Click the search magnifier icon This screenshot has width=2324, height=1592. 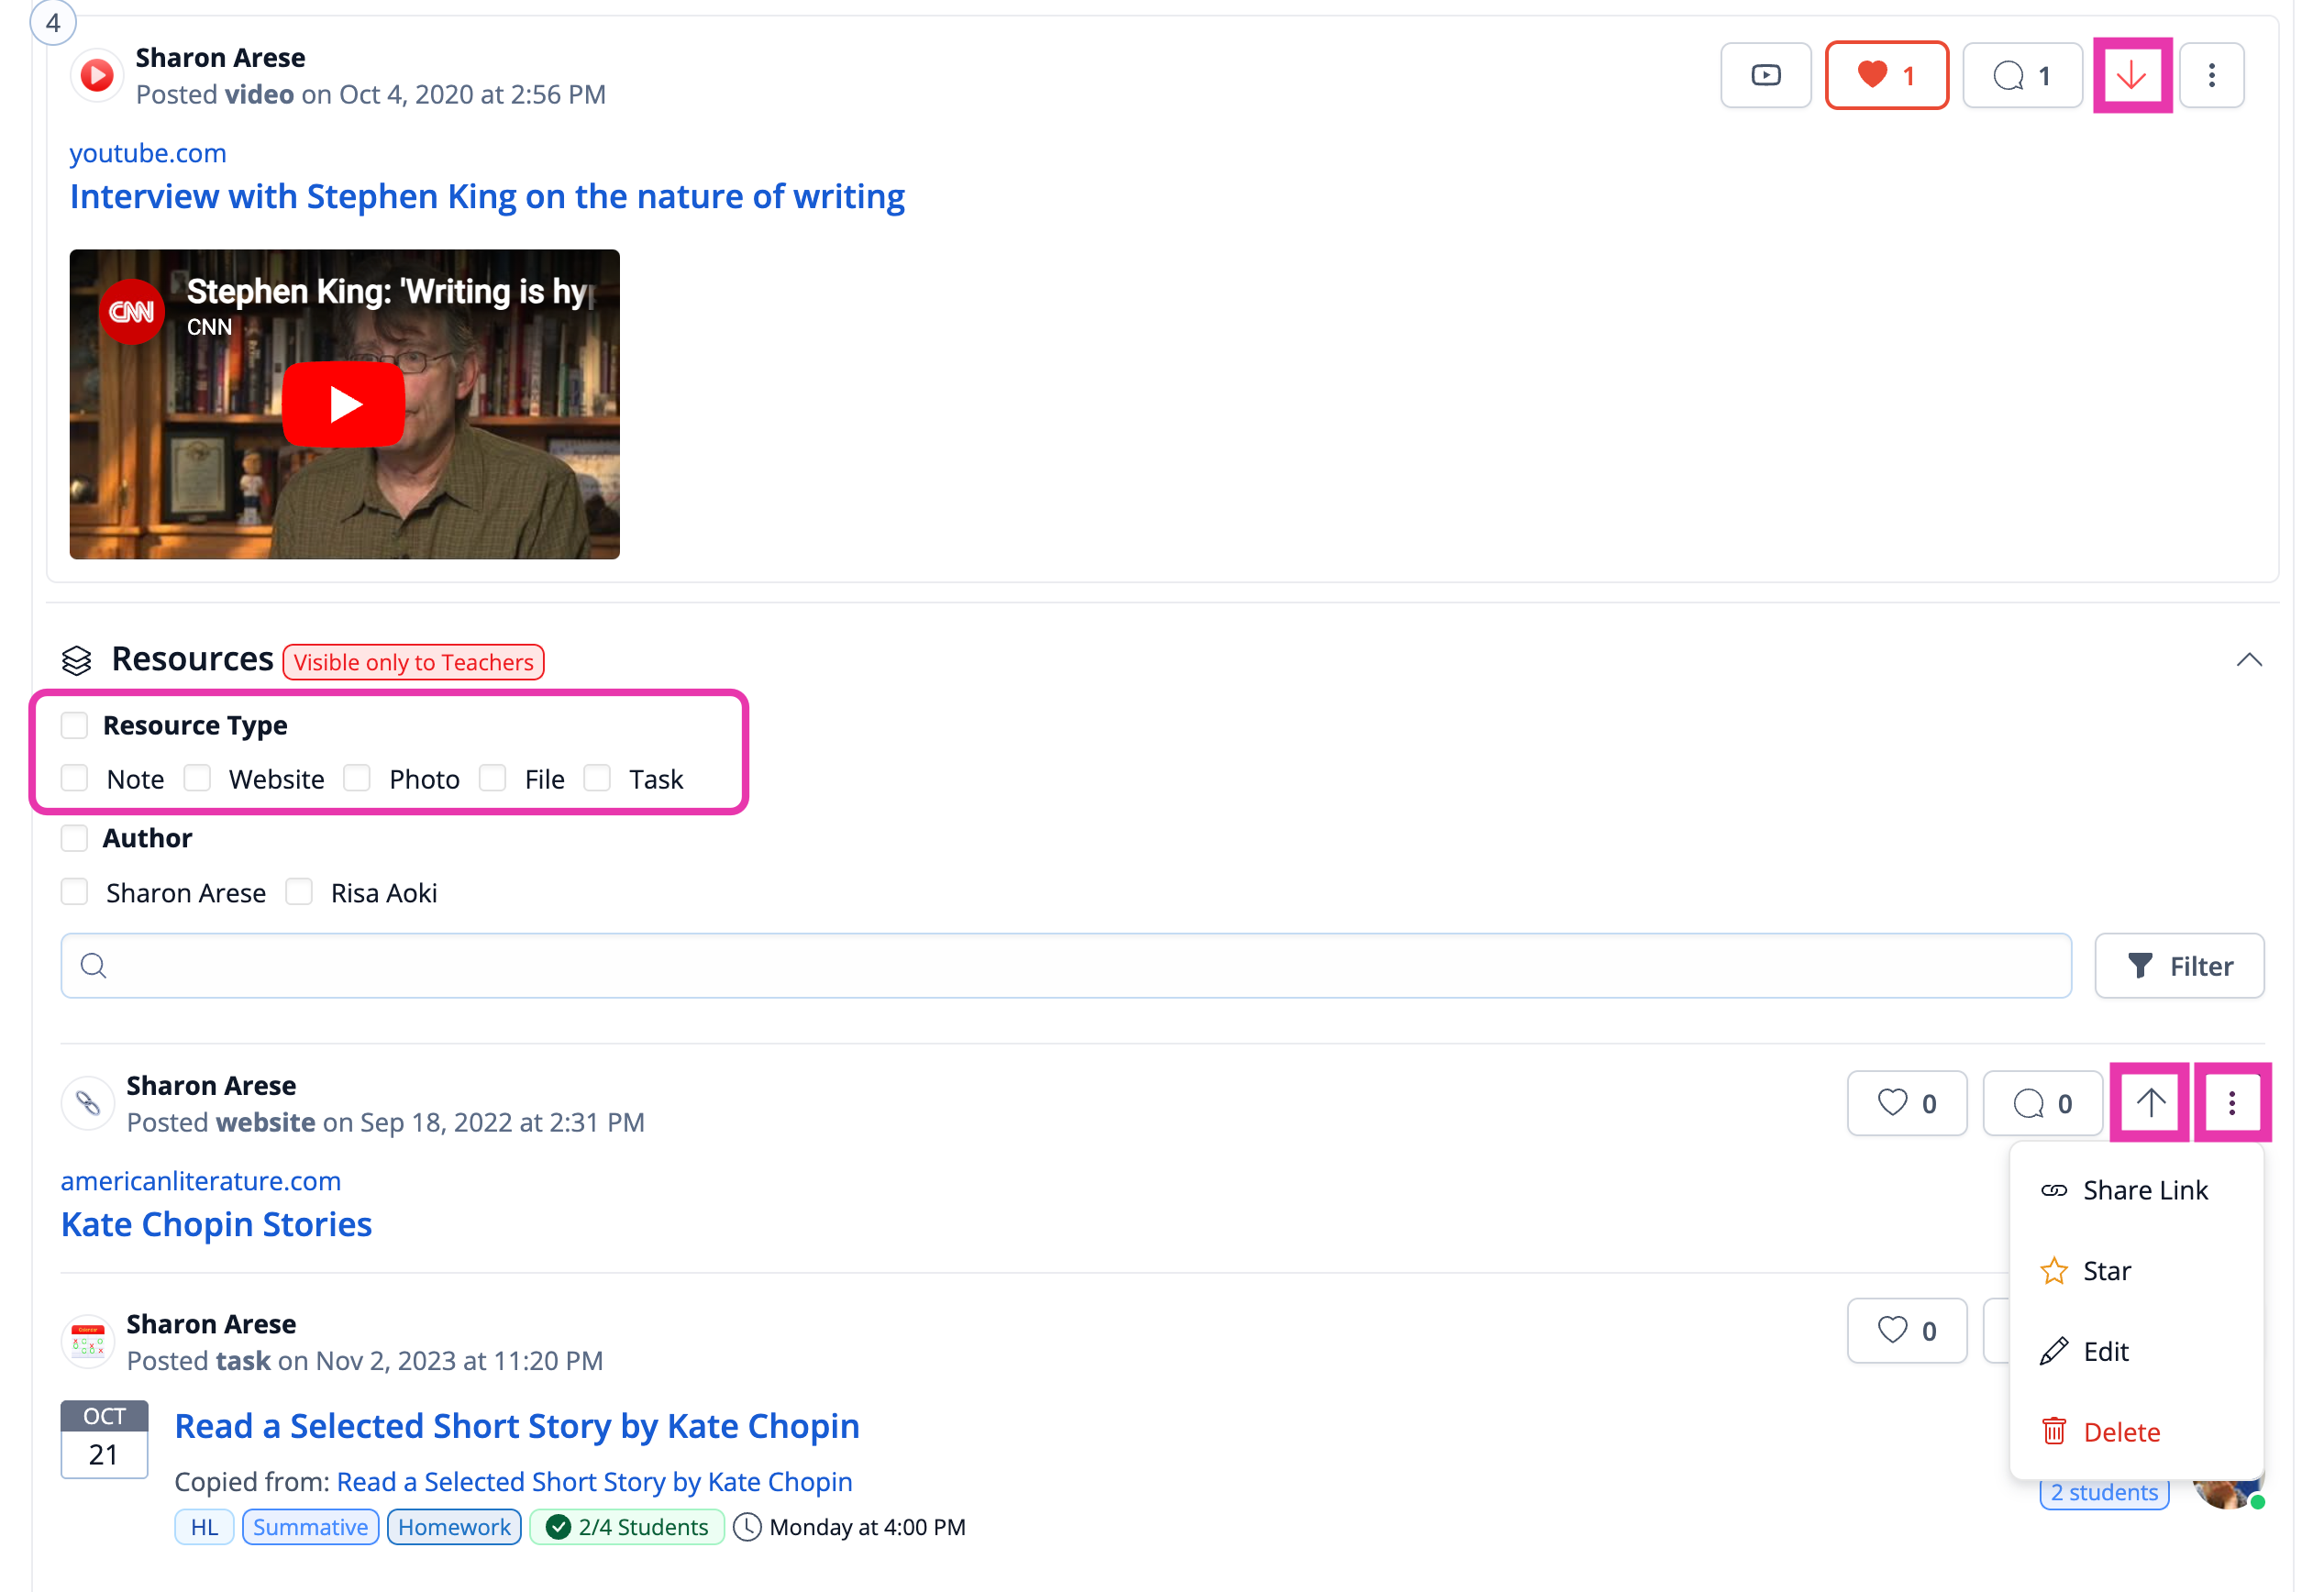coord(94,965)
